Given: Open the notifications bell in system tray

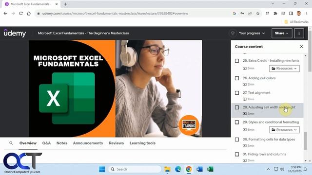Looking at the screenshot, I should (305, 169).
